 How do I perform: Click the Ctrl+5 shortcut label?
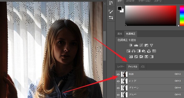coord(178,95)
